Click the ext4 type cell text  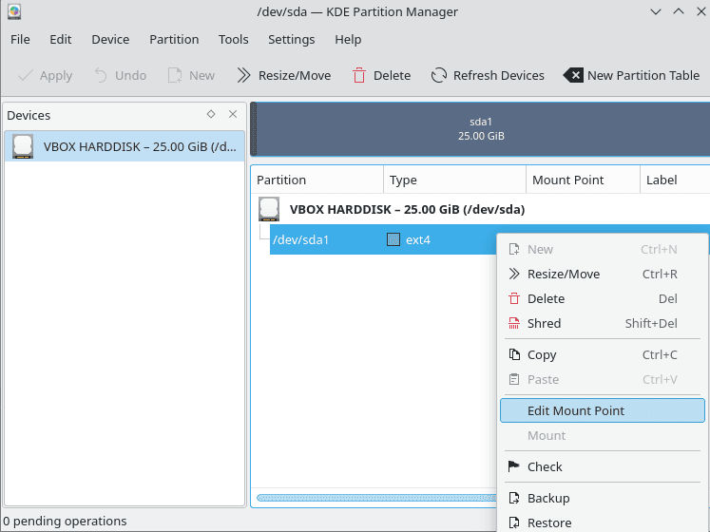point(418,239)
